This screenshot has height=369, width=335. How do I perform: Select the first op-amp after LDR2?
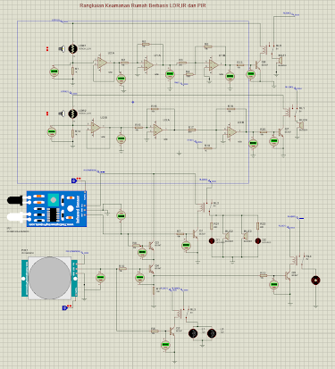(96, 128)
